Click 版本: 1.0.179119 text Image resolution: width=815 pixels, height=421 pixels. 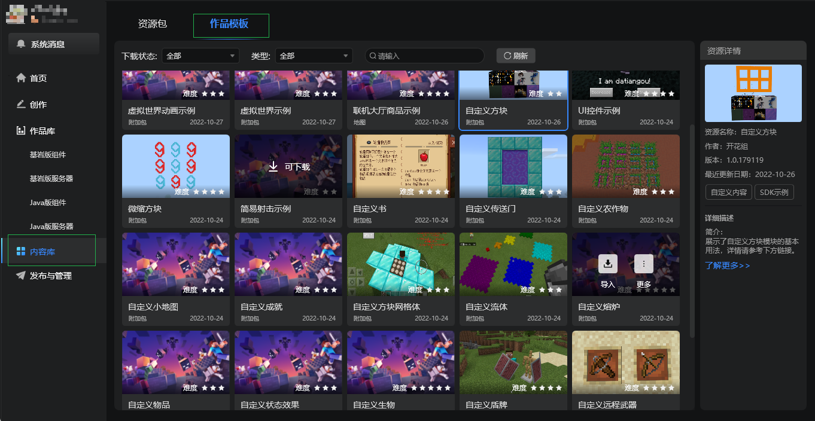click(x=734, y=160)
